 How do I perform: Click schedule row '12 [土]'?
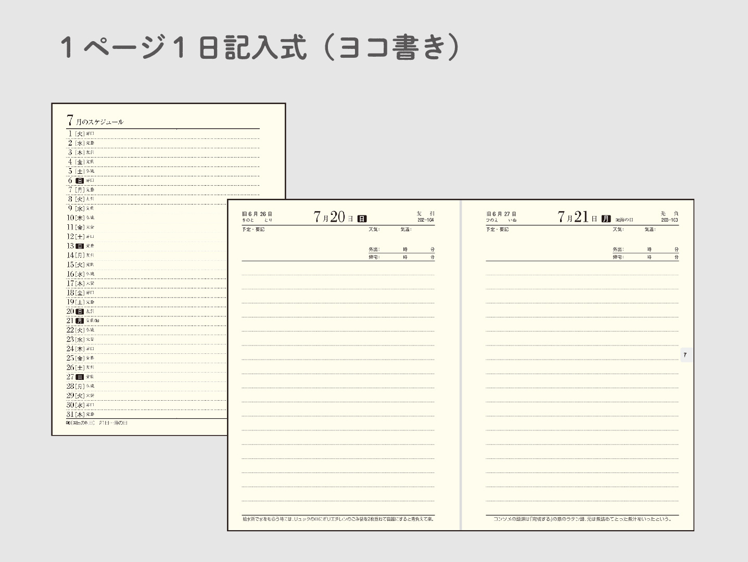pos(147,237)
